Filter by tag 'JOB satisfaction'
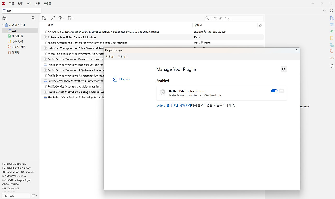The width and height of the screenshot is (335, 199). [11, 172]
